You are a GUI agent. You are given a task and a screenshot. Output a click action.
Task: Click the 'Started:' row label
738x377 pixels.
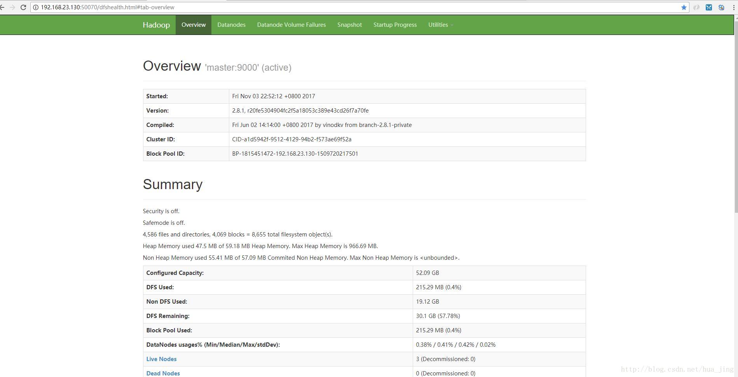point(157,96)
